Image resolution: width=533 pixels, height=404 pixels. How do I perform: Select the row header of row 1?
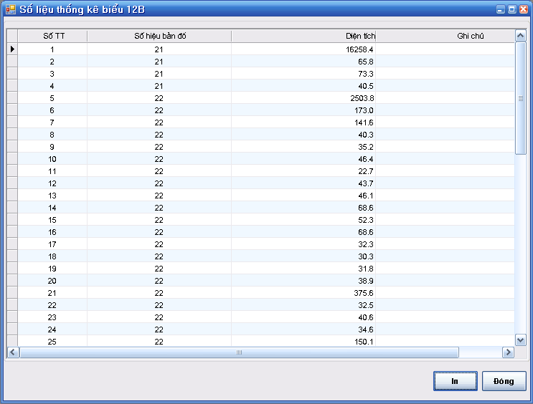click(x=12, y=49)
